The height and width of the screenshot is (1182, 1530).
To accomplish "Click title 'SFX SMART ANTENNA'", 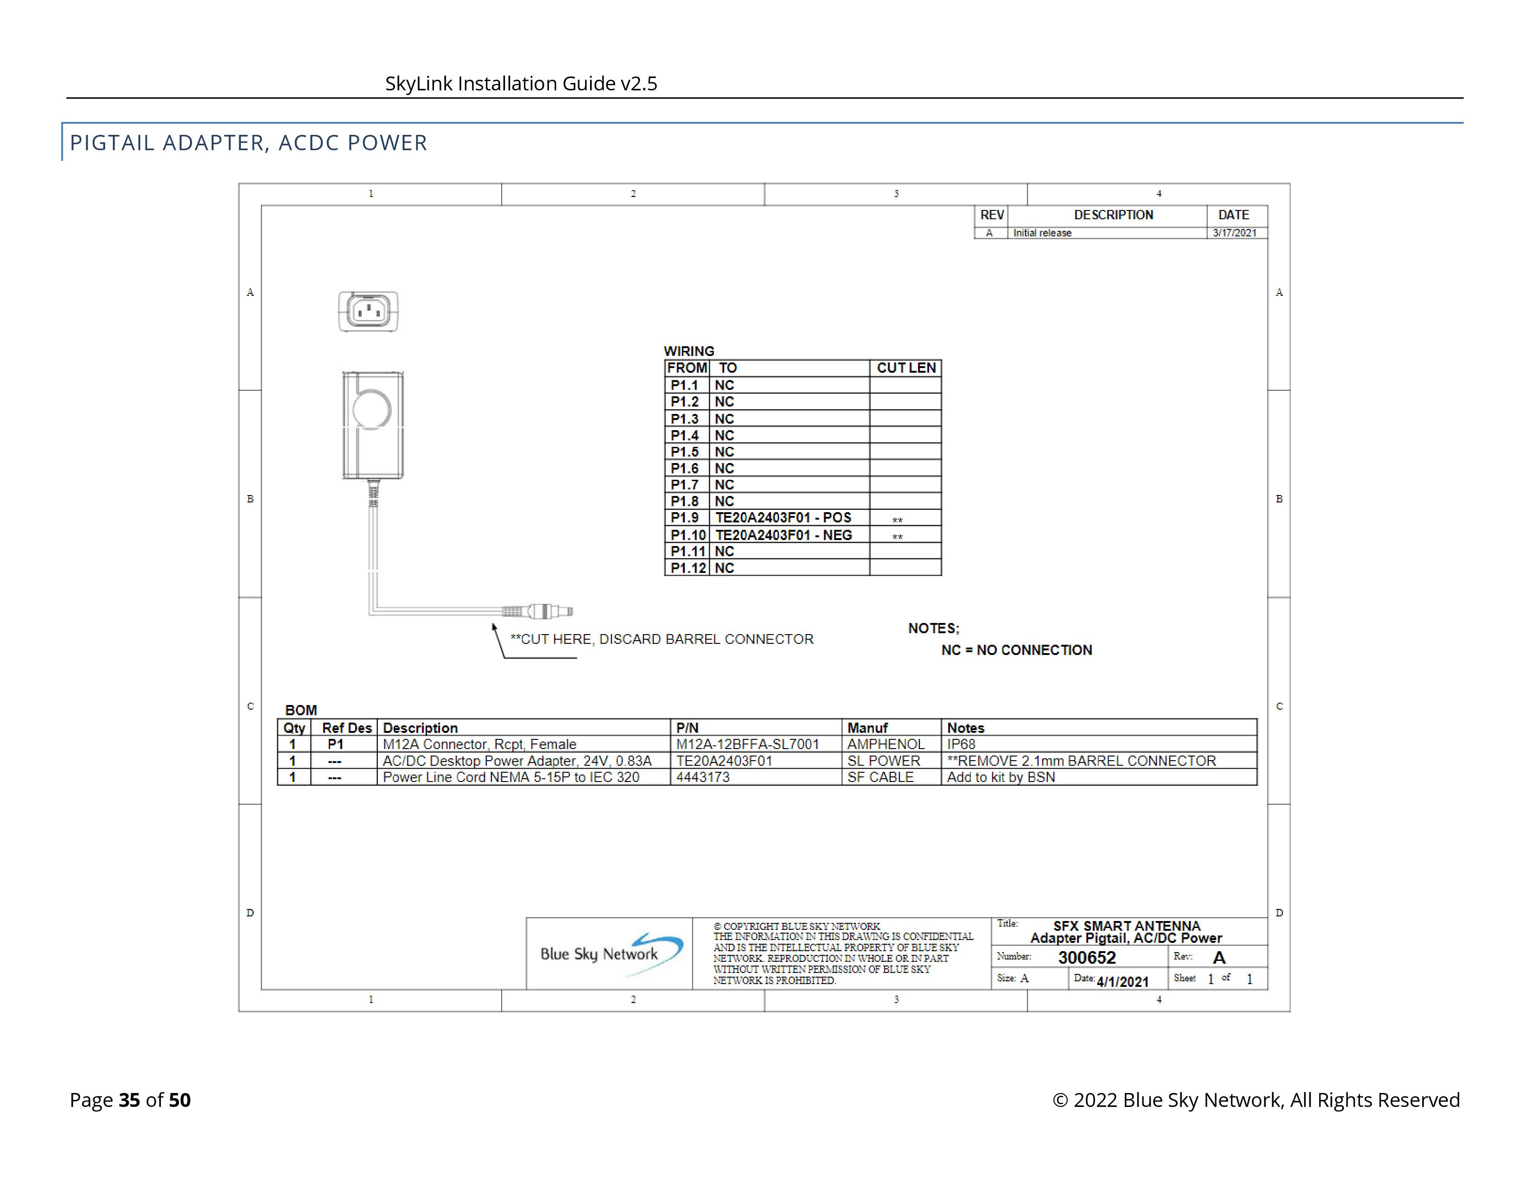I will point(1127,926).
